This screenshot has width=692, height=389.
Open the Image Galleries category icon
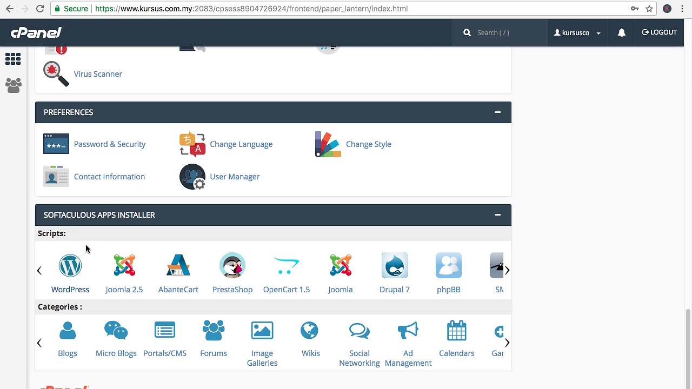tap(262, 331)
